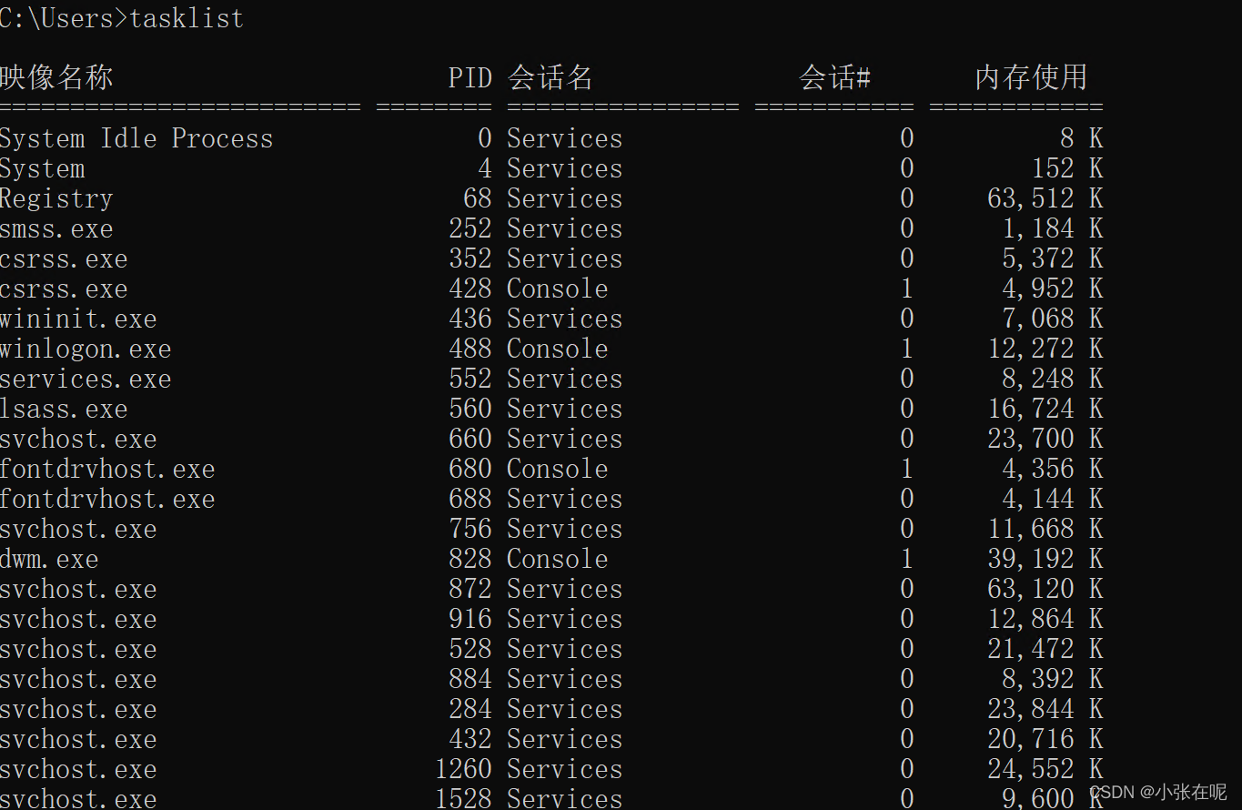
Task: Click memory value 8,248 K
Action: (1053, 379)
